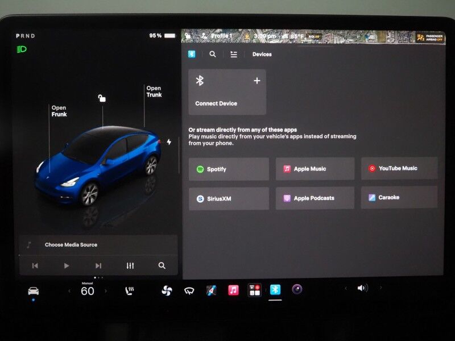
Task: Skip to next track
Action: [x=98, y=265]
